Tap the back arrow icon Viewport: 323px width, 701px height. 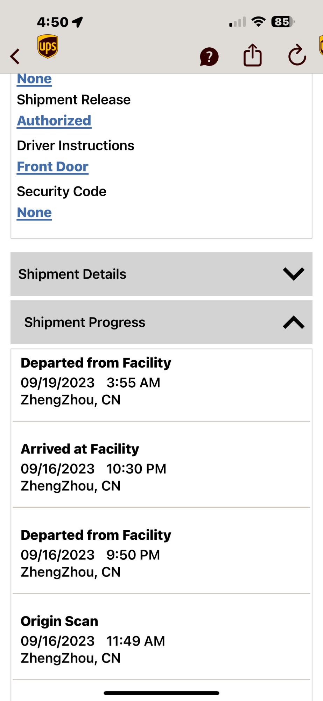click(15, 56)
